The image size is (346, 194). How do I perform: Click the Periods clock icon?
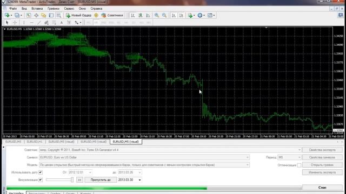click(x=200, y=15)
